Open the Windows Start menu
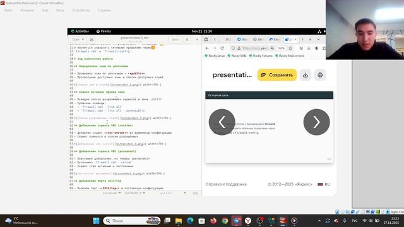This screenshot has height=227, width=404. click(x=96, y=221)
